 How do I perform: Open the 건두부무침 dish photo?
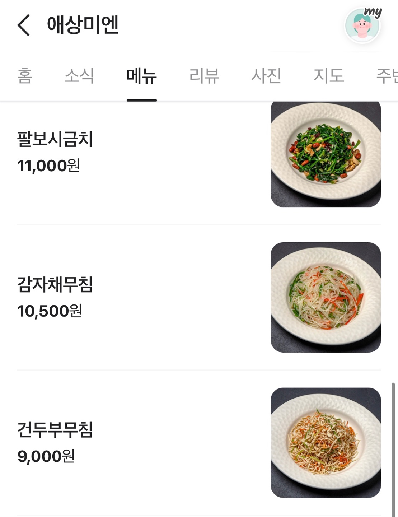326,442
